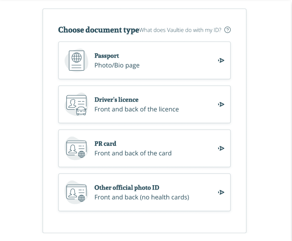Pick the PR card title
This screenshot has width=292, height=241.
coord(105,144)
